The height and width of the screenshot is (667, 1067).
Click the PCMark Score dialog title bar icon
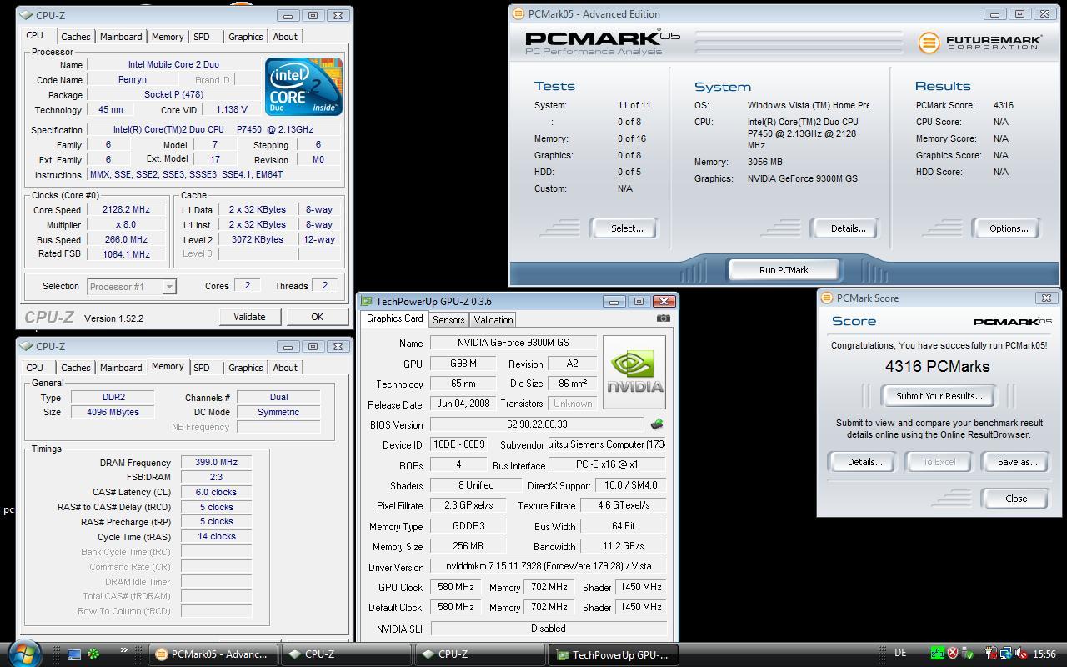click(x=827, y=298)
